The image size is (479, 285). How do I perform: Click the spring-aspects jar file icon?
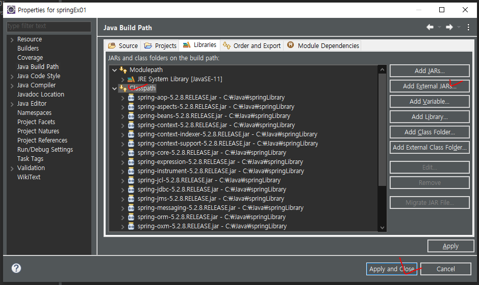click(x=131, y=107)
